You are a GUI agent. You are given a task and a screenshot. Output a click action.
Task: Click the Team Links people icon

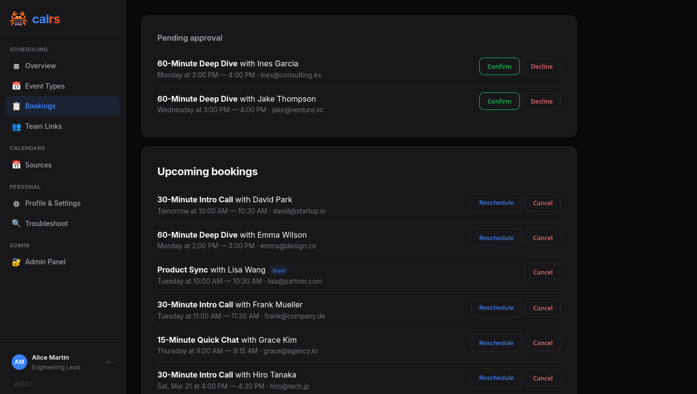[16, 126]
